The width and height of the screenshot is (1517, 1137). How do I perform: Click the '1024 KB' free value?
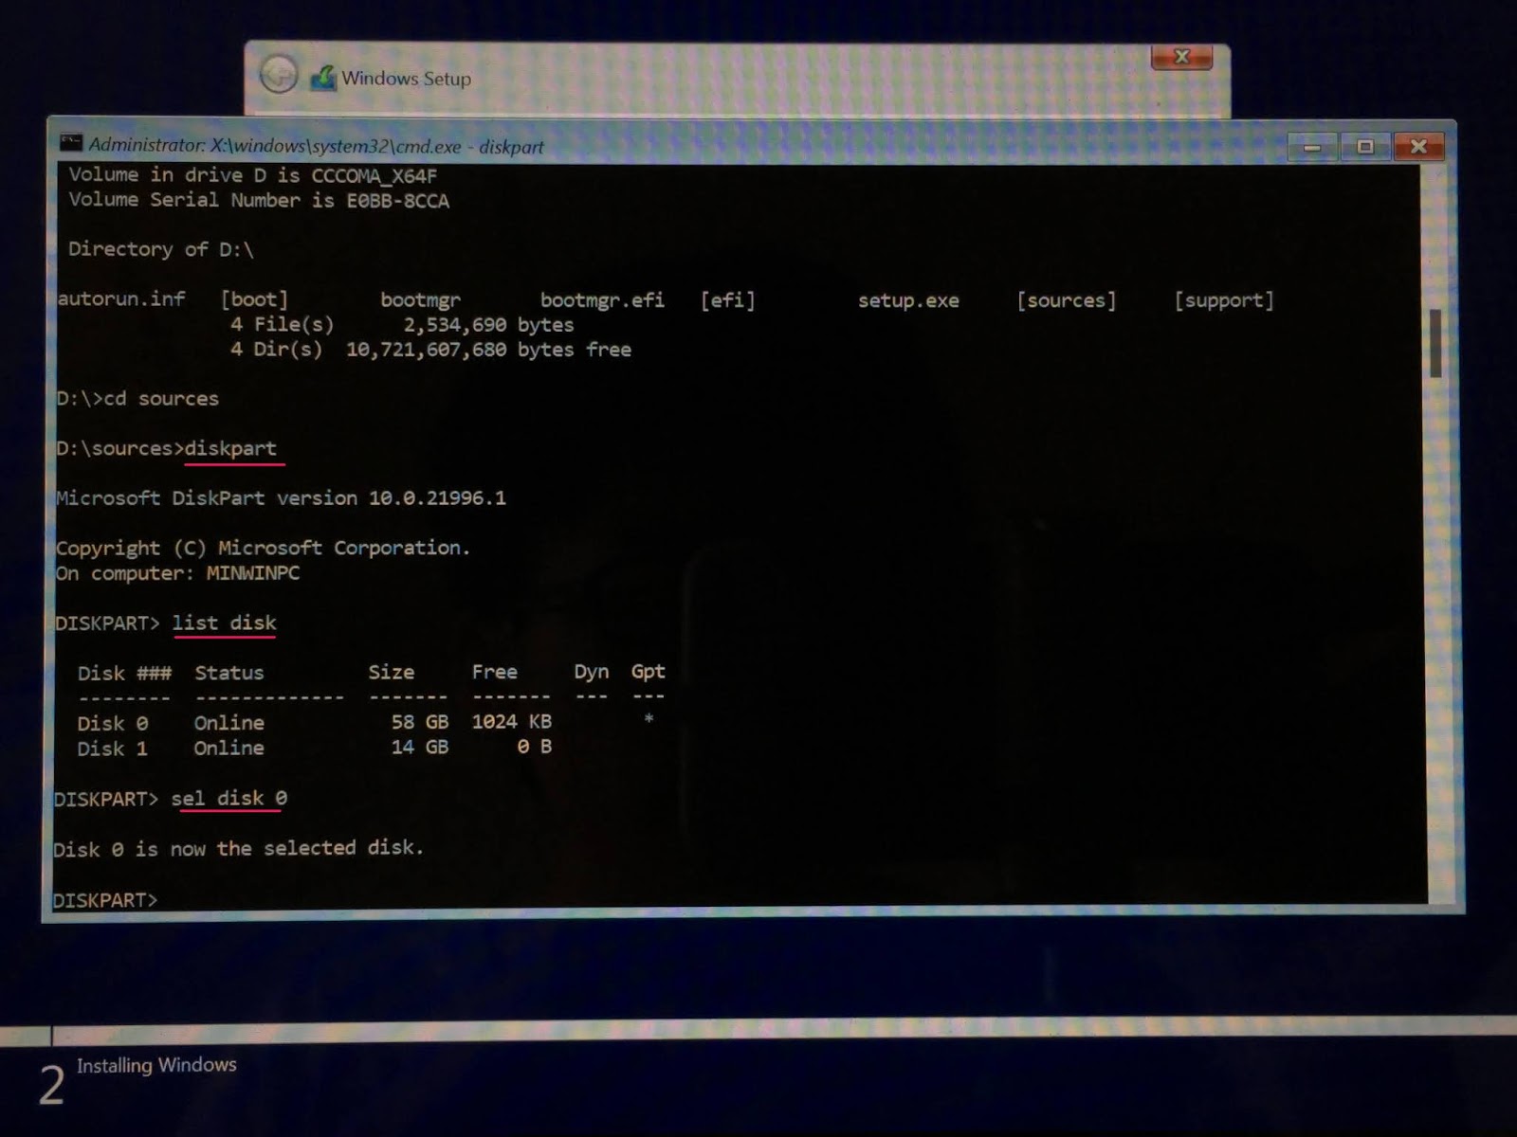coord(512,721)
